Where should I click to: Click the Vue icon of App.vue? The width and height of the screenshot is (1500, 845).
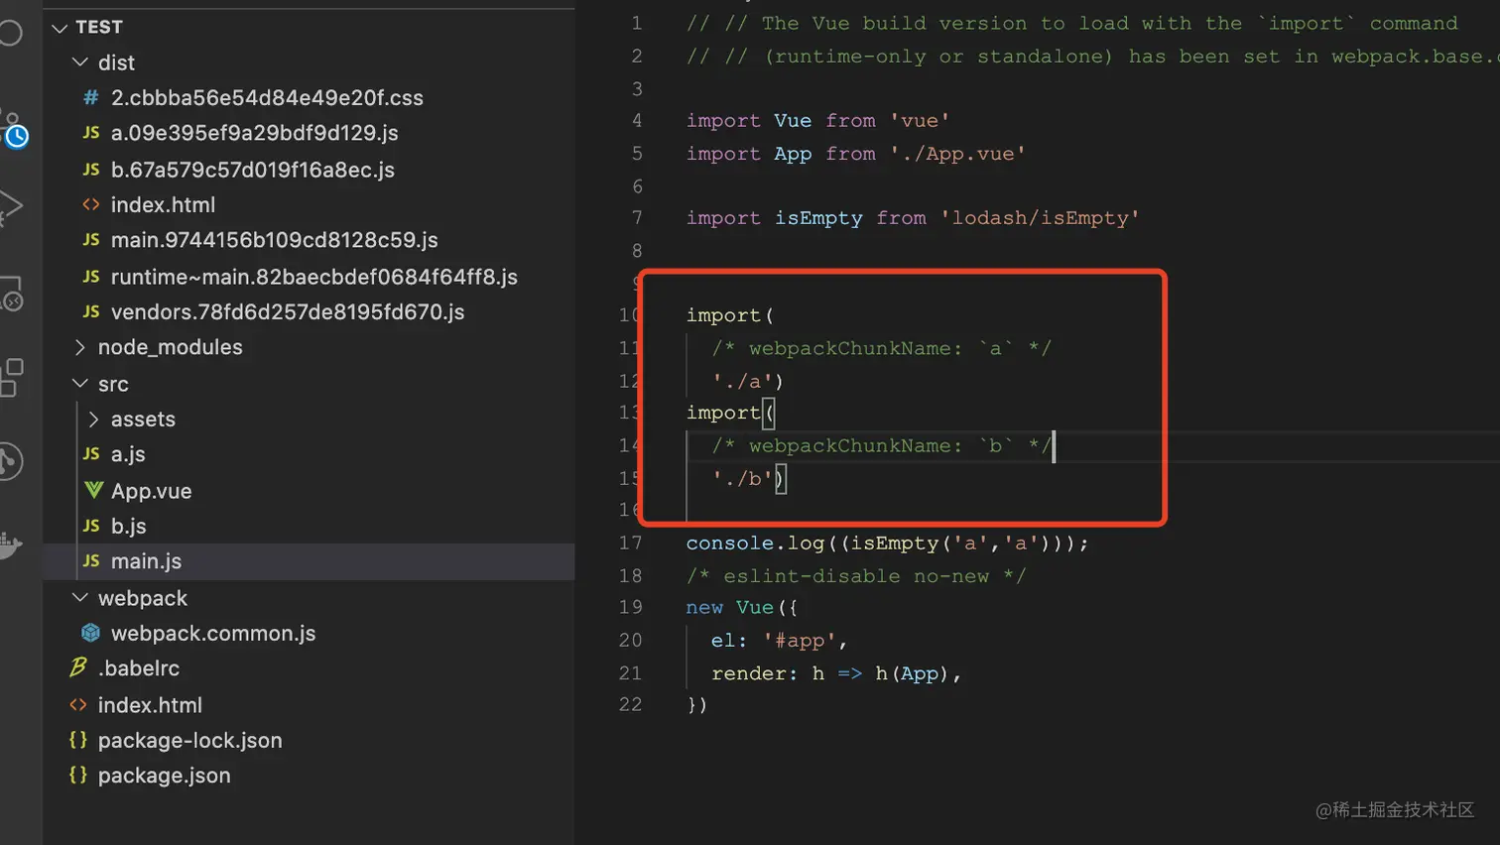coord(93,490)
